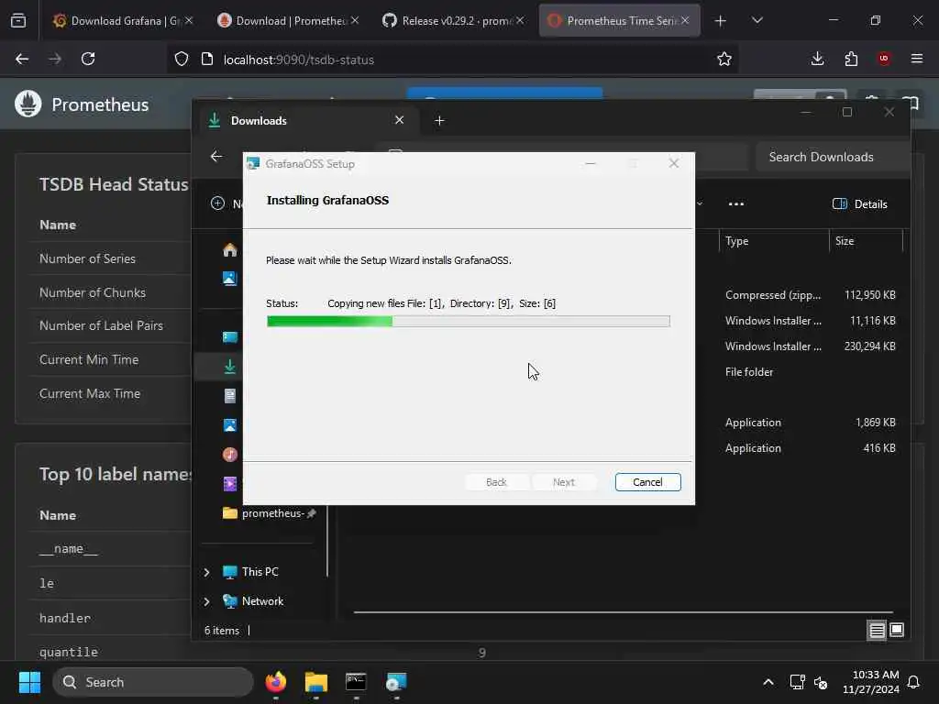Switch to the Download Prometheus tab
The image size is (939, 704).
289,20
